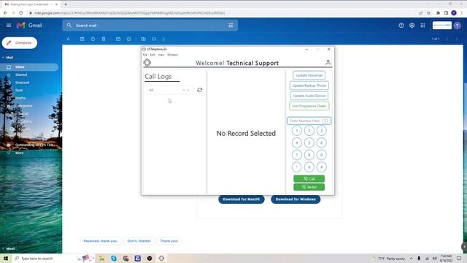Screen dimensions: 467x263
Task: Dial digit 4 on keypad
Action: click(297, 143)
